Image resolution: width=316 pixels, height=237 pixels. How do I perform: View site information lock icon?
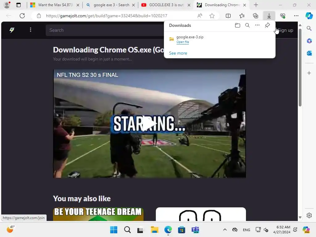pos(39,16)
